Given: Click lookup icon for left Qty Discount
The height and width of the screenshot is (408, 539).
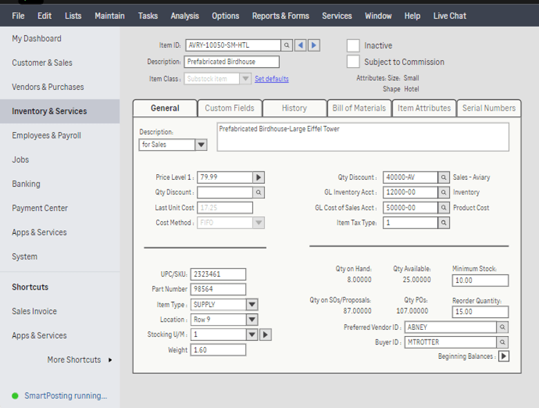Looking at the screenshot, I should point(258,192).
